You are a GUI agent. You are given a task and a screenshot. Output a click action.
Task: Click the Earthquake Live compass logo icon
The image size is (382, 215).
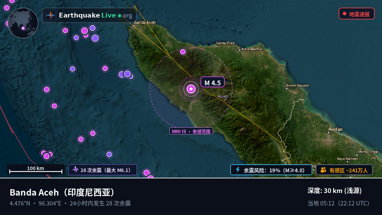pos(50,15)
